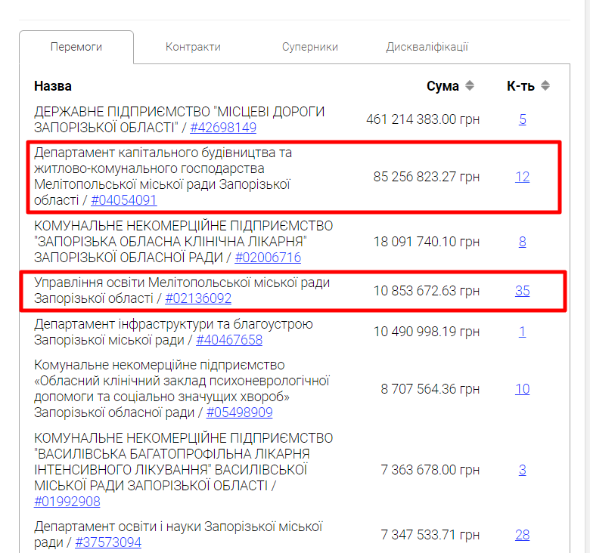Sort table by К-ть column arrows
This screenshot has height=553, width=590.
pyautogui.click(x=545, y=85)
